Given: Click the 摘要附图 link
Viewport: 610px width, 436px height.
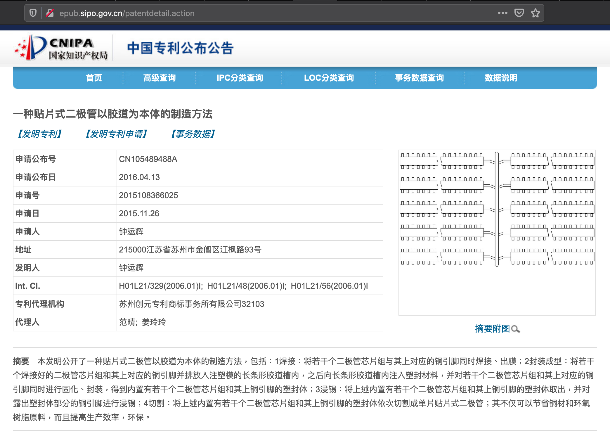Looking at the screenshot, I should click(492, 329).
